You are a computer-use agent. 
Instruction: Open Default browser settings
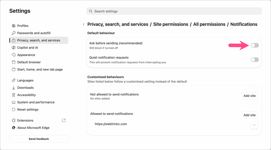click(39, 62)
